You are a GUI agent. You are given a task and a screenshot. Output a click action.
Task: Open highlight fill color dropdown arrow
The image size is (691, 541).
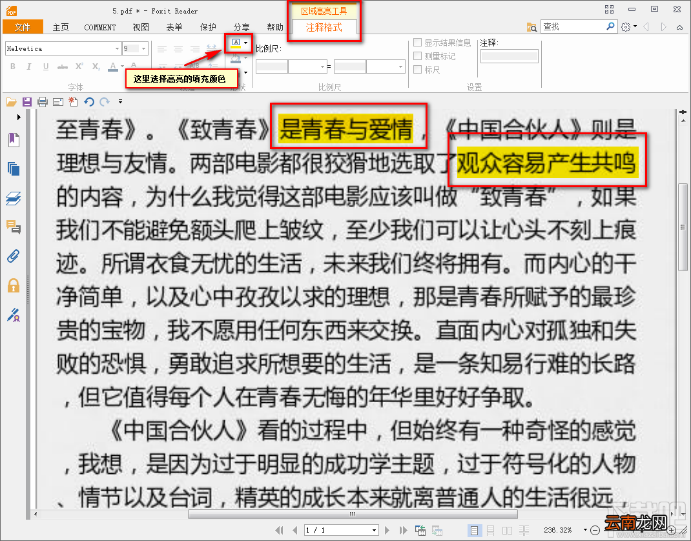[x=245, y=43]
